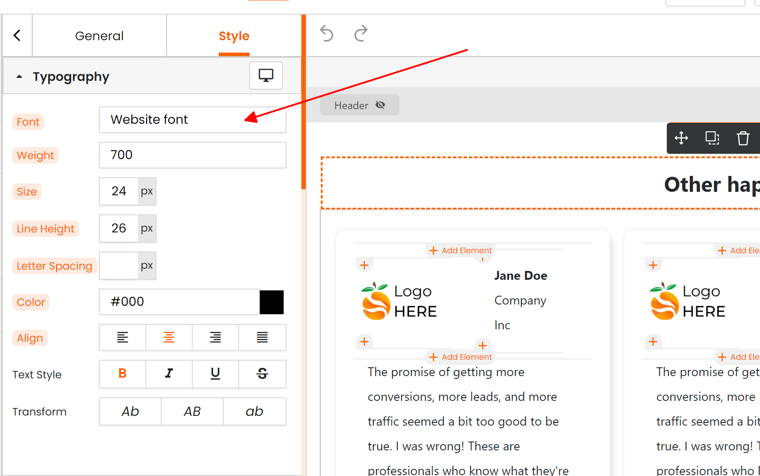Click Add Element below first card logo

point(460,357)
